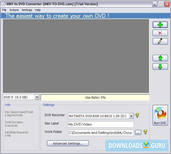Open the Help menu
This screenshot has height=154, width=171.
tap(38, 10)
